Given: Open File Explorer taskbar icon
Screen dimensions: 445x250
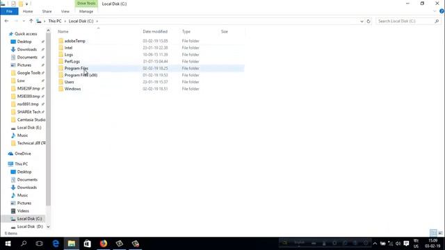Looking at the screenshot, I should pos(71,244).
